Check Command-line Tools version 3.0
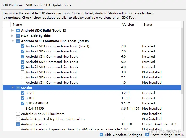Viewport: 186px width, 138px height. pos(23,72)
